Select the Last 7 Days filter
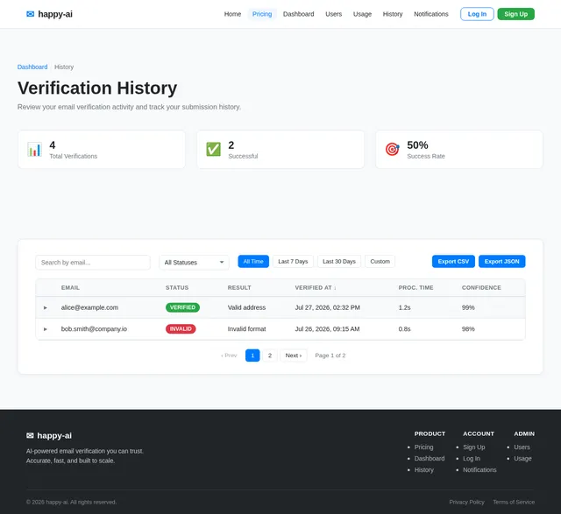This screenshot has width=561, height=514. (x=293, y=261)
